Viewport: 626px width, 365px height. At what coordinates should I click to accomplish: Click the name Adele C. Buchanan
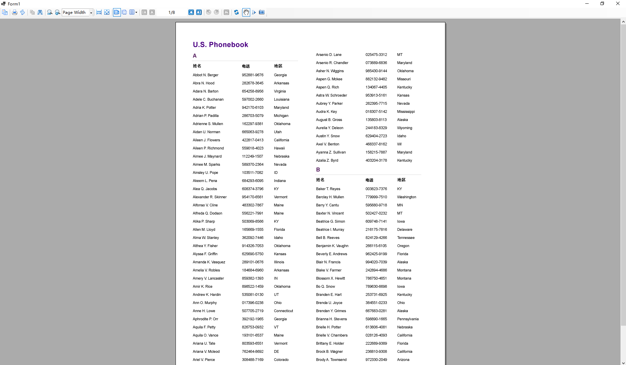(208, 99)
